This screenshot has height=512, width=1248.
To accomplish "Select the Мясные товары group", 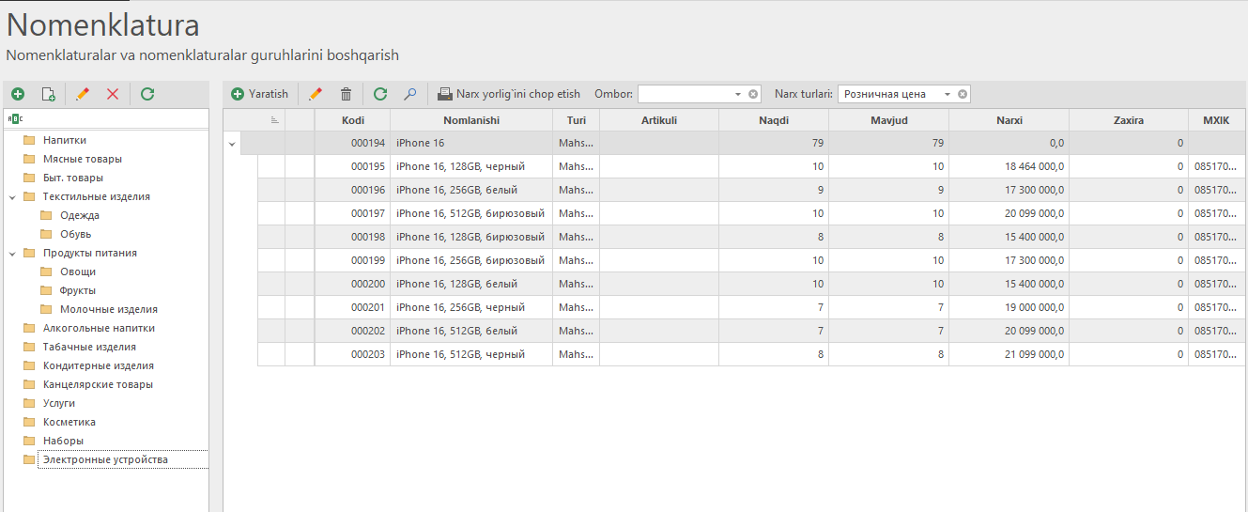I will 83,159.
